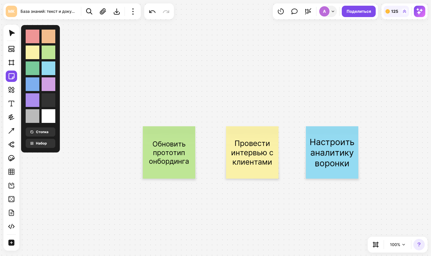Open the code card tool
The width and height of the screenshot is (431, 256).
(11, 185)
